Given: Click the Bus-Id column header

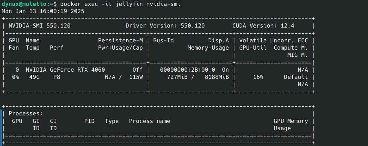Looking at the screenshot, I should click(163, 40).
